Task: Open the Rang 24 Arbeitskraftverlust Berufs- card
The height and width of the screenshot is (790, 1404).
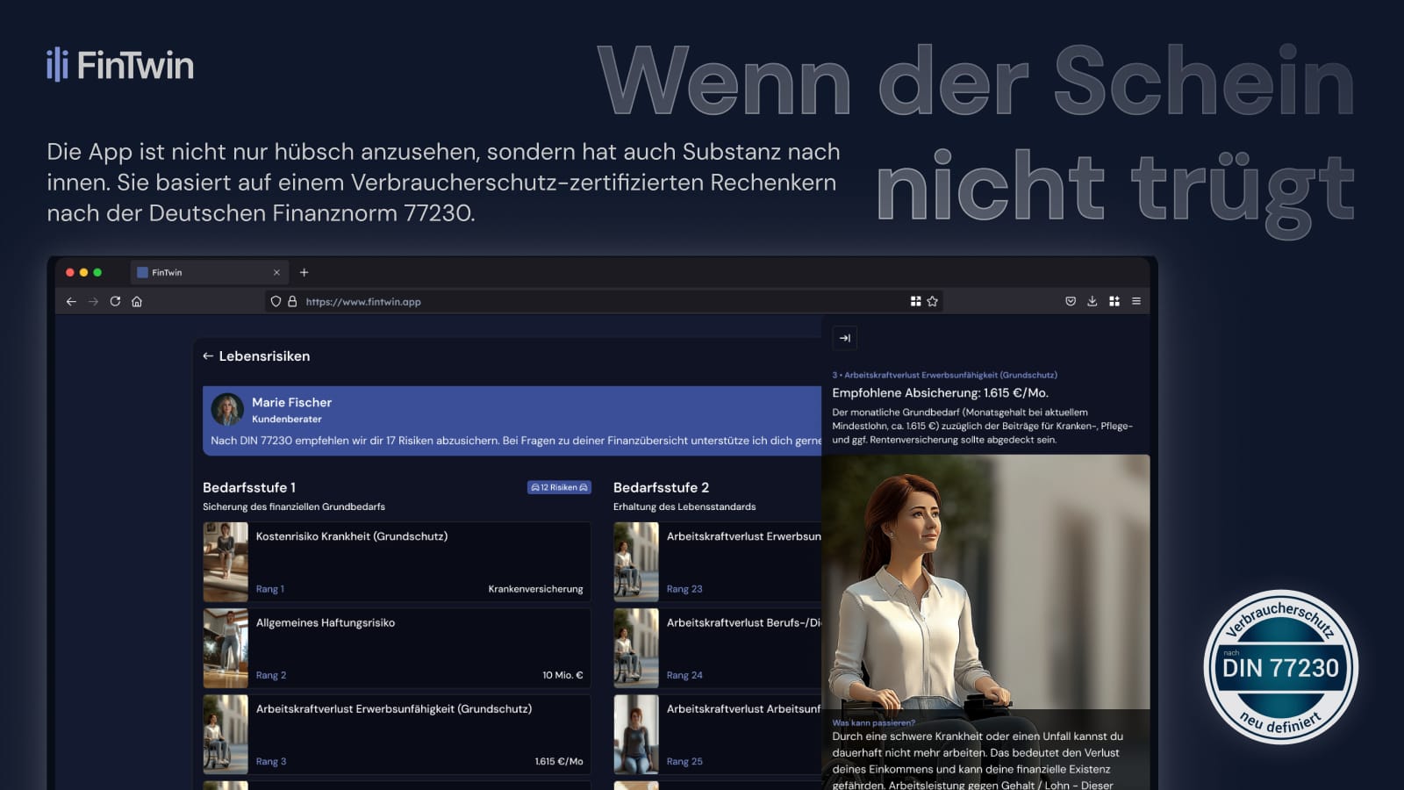Action: click(717, 648)
